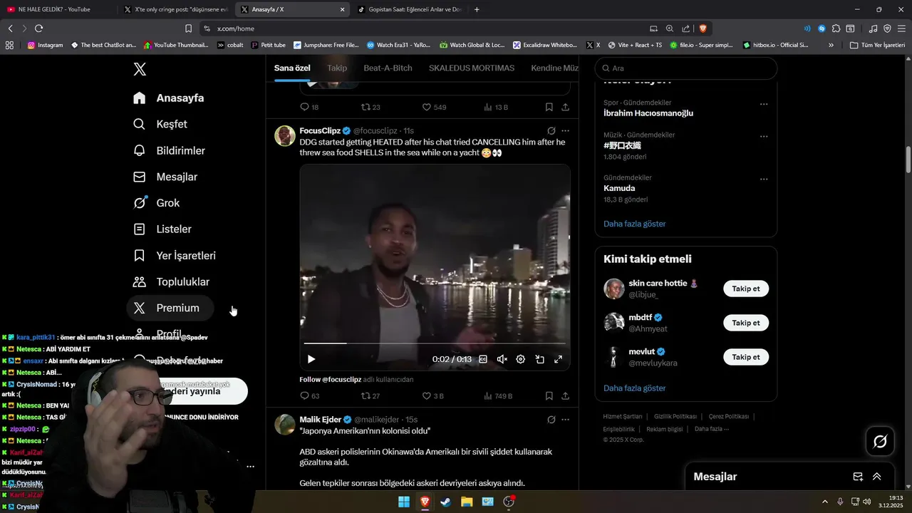Seek on the FocusClipz video progress bar
Image resolution: width=912 pixels, height=513 pixels.
435,343
